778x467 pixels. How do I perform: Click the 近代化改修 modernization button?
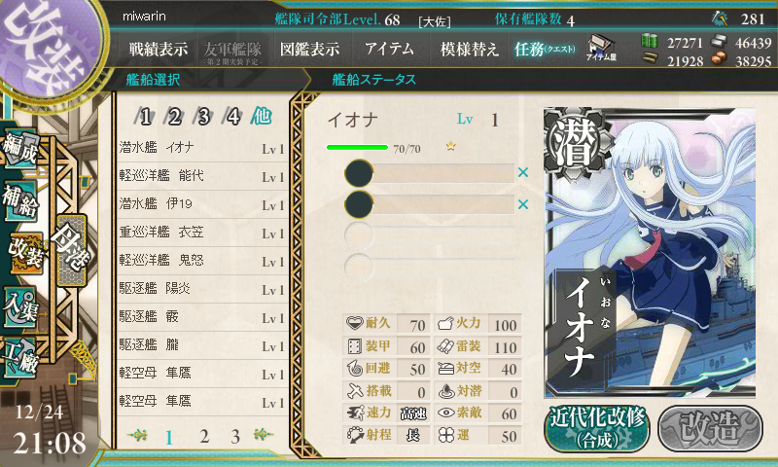click(x=597, y=428)
